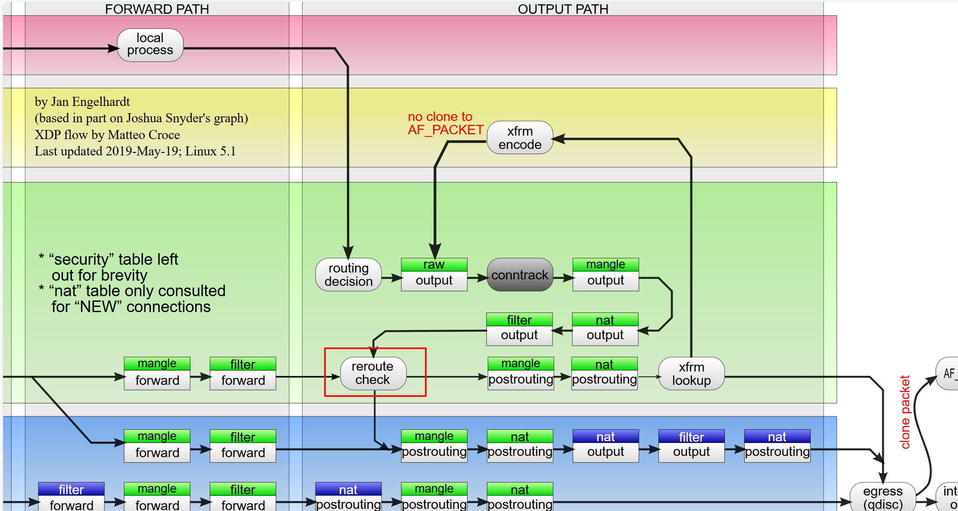The height and width of the screenshot is (511, 958).
Task: Click the raw output box
Action: pos(434,274)
